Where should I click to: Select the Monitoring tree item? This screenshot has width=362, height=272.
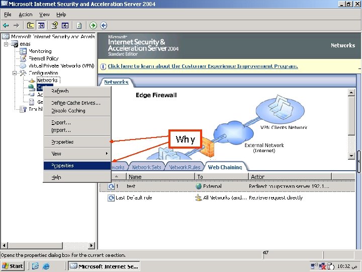40,51
